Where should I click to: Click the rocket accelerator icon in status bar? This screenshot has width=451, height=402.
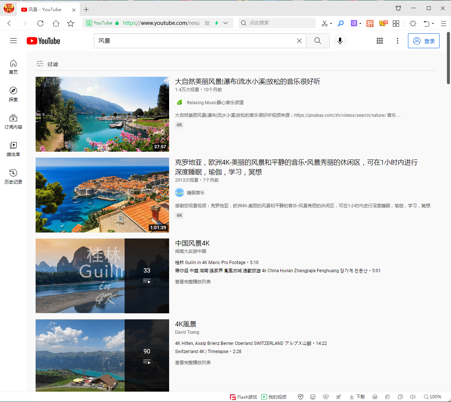coord(339,397)
